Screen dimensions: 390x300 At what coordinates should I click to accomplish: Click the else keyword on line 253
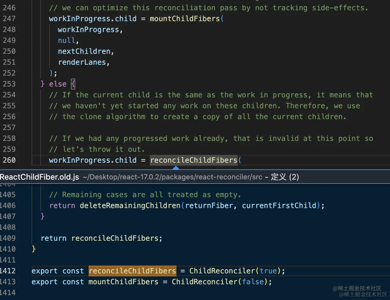[x=58, y=84]
